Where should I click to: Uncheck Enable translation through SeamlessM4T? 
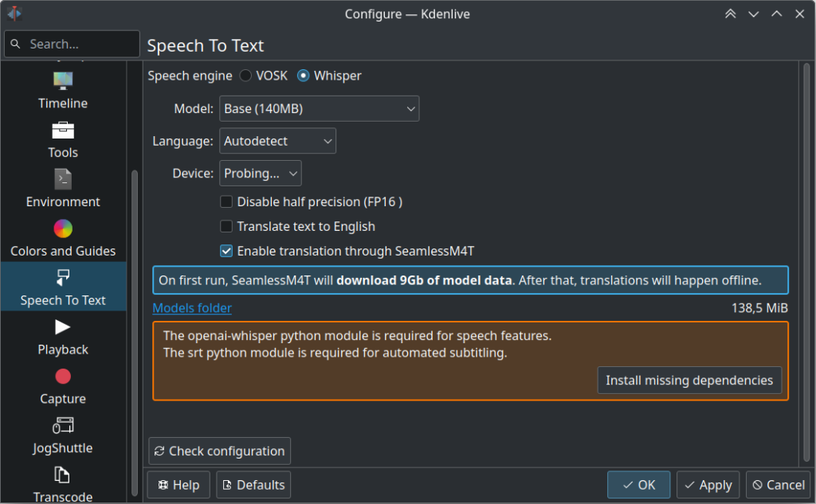point(226,251)
